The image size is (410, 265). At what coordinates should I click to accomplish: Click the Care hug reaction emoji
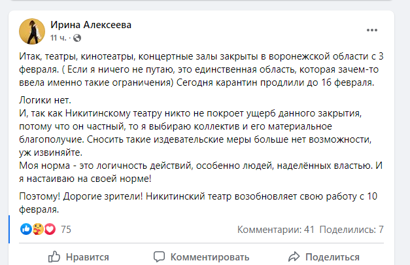[38, 229]
